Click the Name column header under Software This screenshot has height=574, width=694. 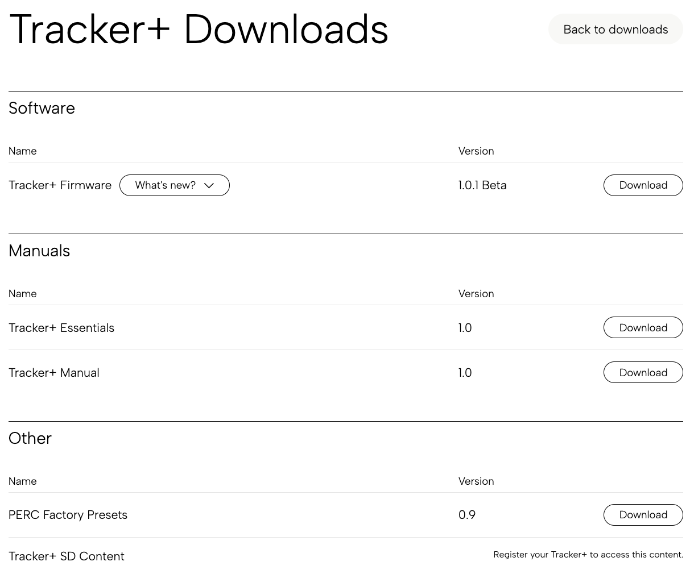pyautogui.click(x=22, y=151)
